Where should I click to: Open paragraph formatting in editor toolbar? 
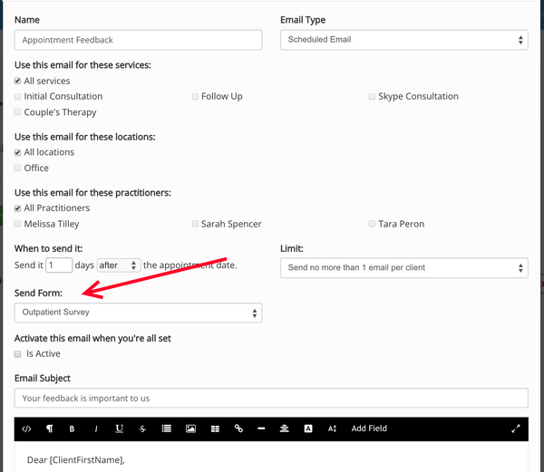[50, 429]
